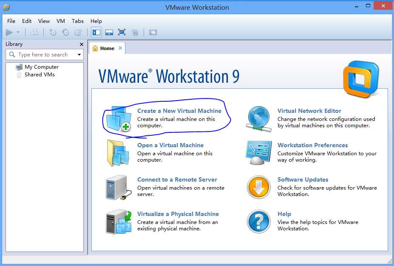Click the Open a Virtual Machine folder icon
This screenshot has width=394, height=266.
click(116, 153)
